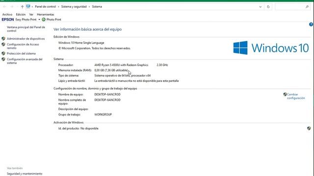
Task: Click the RAM value 8,00 GB
Action: click(x=111, y=70)
